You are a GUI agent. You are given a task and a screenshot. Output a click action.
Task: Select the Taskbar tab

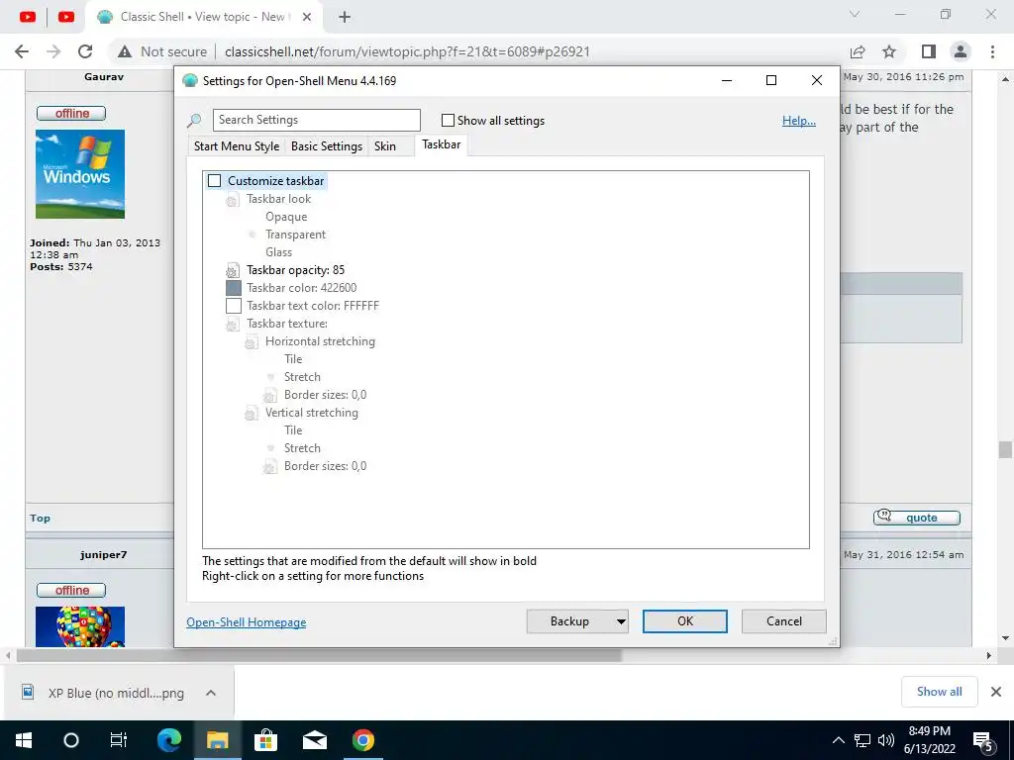pos(441,144)
